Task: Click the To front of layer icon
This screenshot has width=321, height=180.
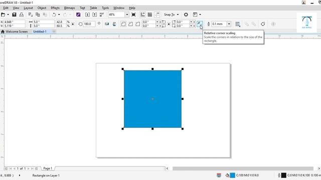Action: point(247,24)
